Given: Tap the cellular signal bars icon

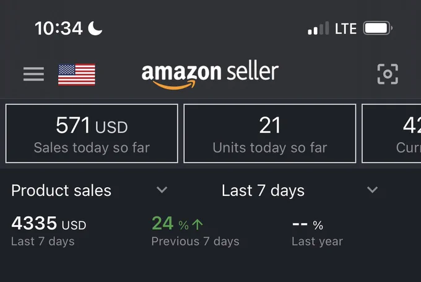Looking at the screenshot, I should 318,28.
